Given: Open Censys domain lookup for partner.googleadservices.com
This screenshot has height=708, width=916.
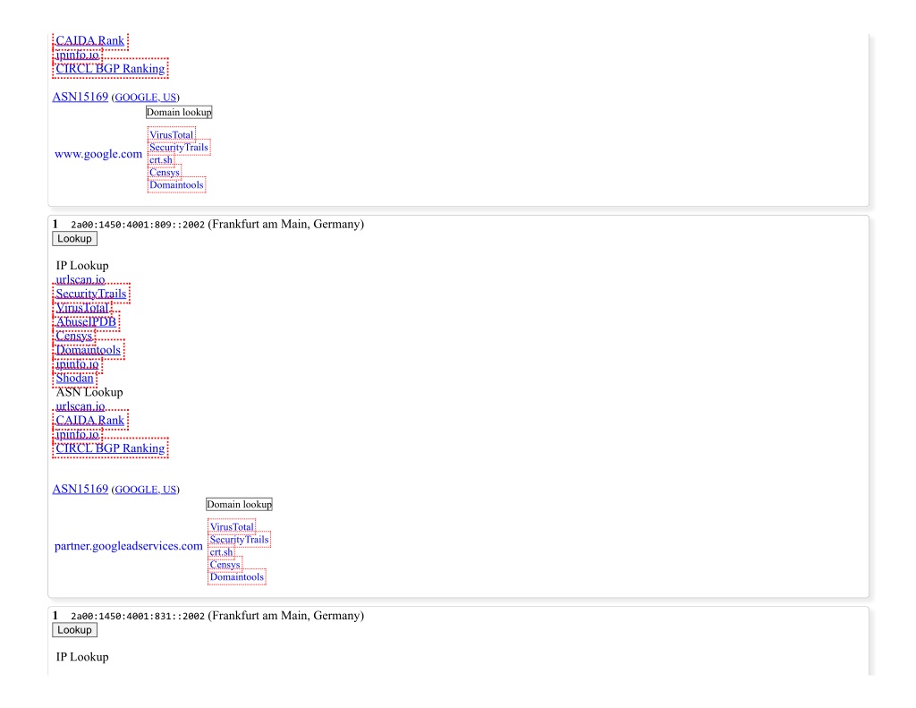Looking at the screenshot, I should 225,565.
